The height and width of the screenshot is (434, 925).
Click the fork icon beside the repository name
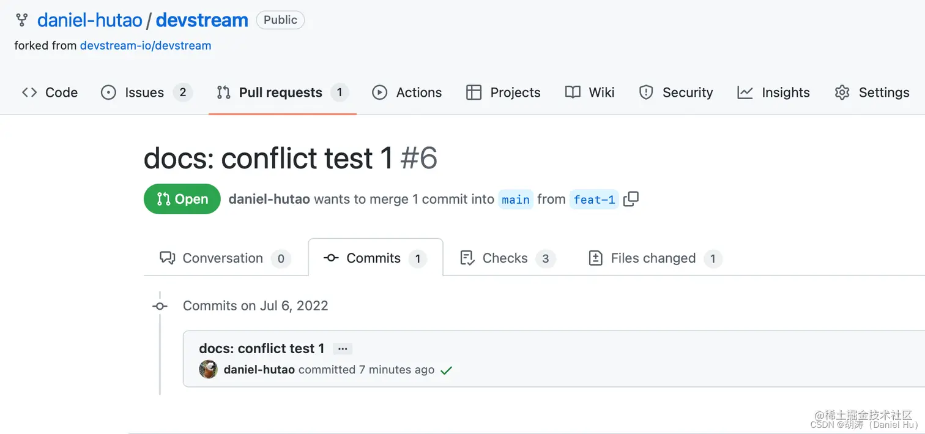click(x=21, y=20)
